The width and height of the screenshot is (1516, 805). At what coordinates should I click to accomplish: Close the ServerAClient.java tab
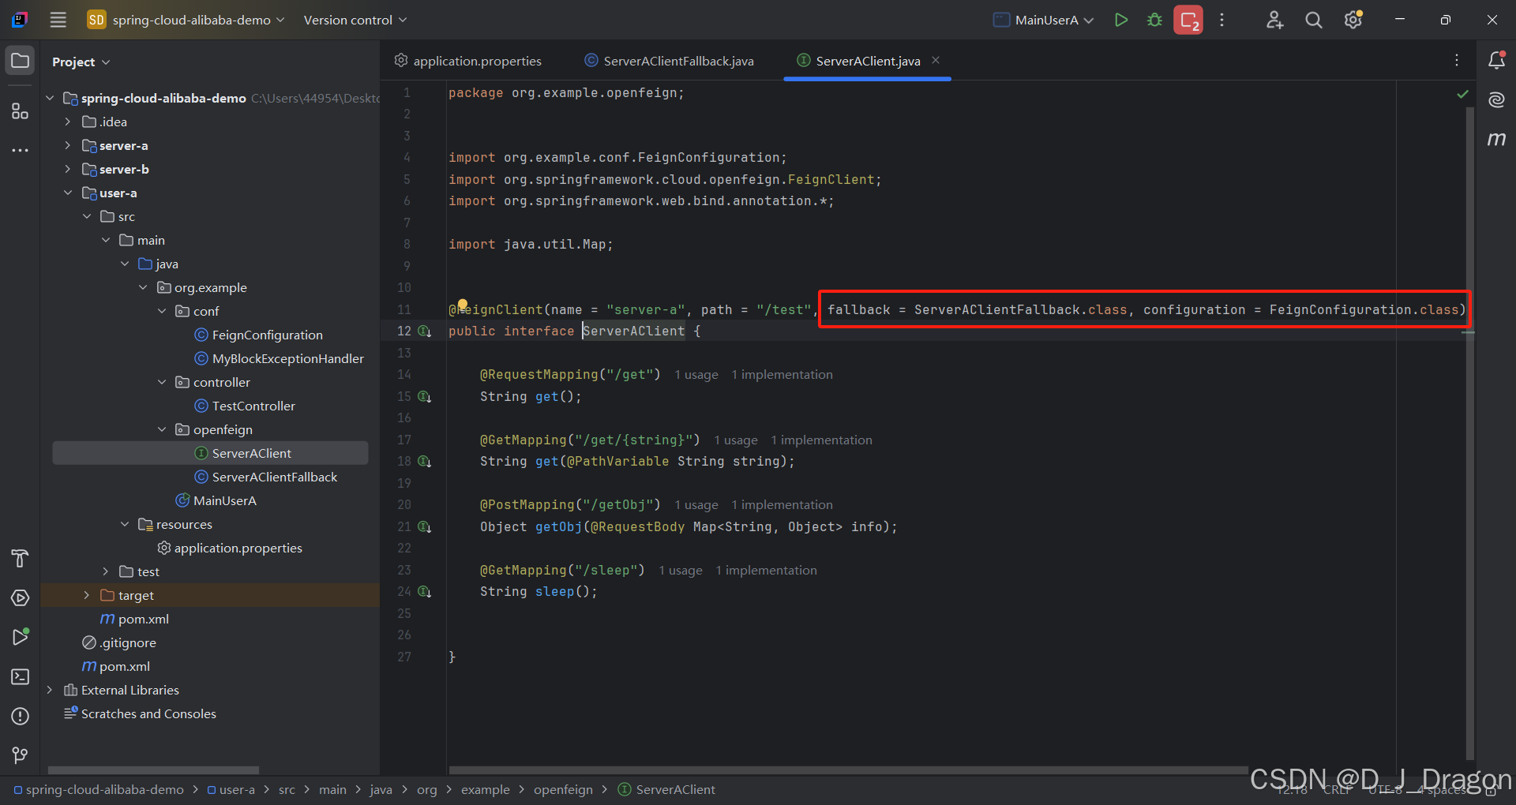click(936, 60)
